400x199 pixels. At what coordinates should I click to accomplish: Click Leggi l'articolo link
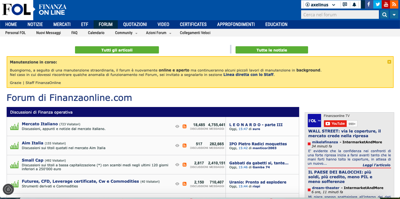tap(377, 165)
